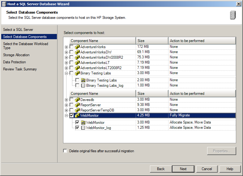Expand the ReportServer tree node

66,105
